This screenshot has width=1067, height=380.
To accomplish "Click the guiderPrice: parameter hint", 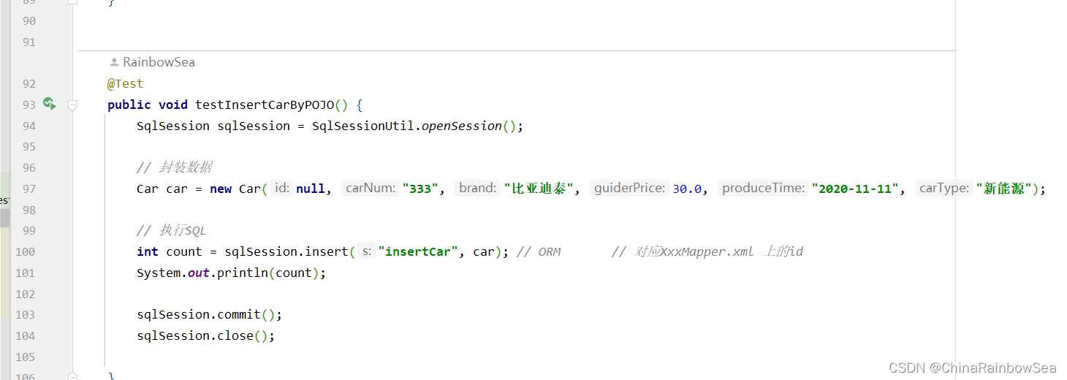I will (629, 189).
